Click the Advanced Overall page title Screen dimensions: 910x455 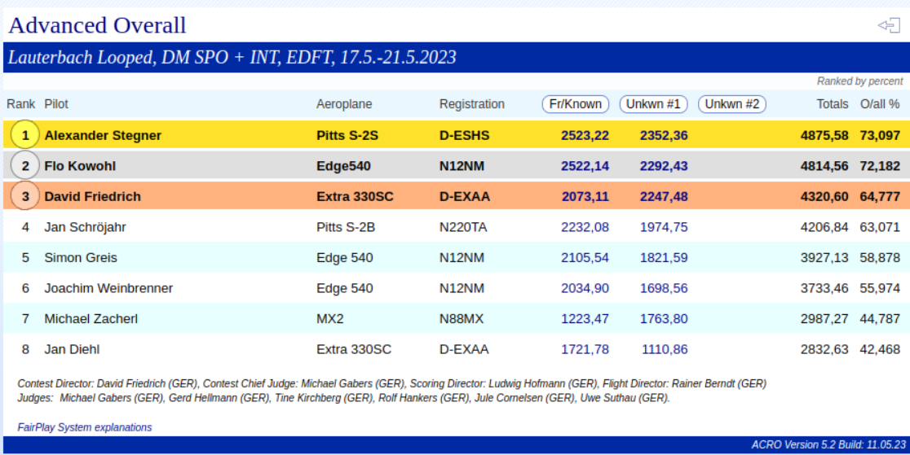[97, 25]
